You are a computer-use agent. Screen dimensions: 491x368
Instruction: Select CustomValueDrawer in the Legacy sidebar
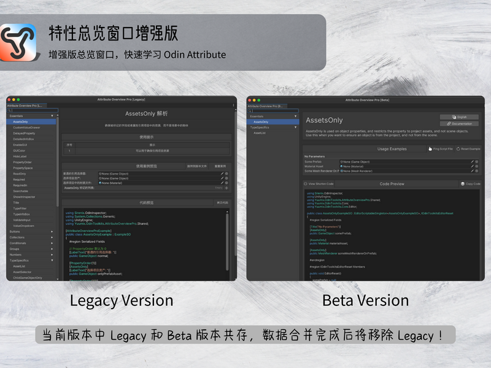pyautogui.click(x=31, y=128)
